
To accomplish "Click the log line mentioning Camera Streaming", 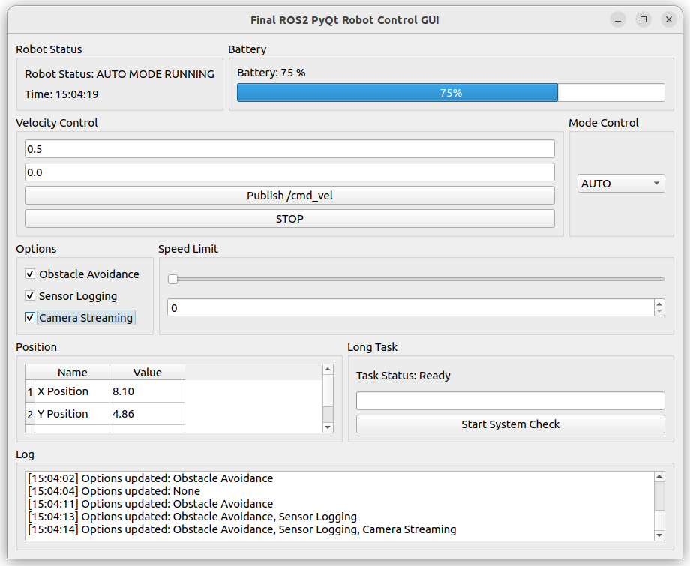I will coord(242,529).
